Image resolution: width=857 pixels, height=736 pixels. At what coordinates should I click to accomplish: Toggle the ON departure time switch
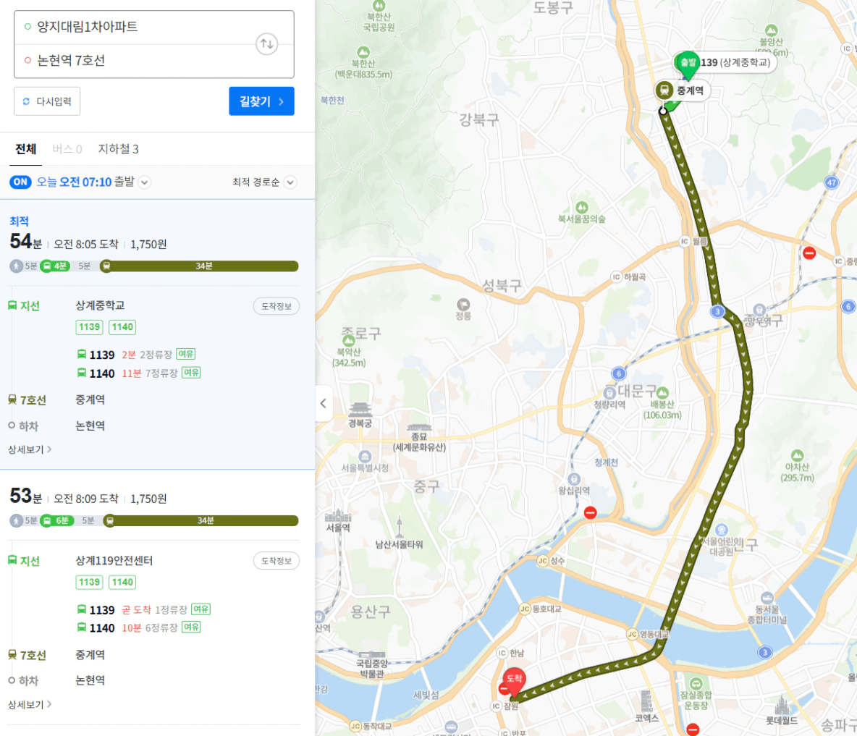pyautogui.click(x=20, y=182)
